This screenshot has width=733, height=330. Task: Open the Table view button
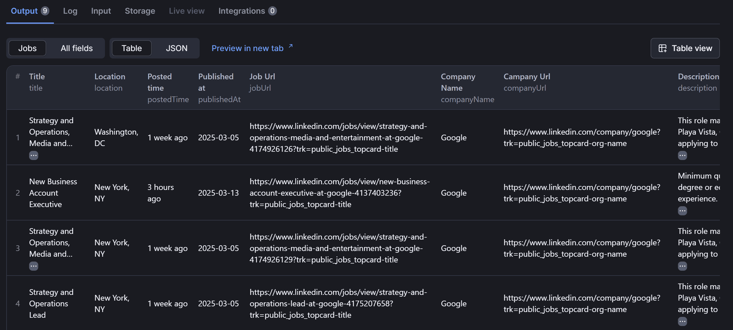pyautogui.click(x=685, y=48)
